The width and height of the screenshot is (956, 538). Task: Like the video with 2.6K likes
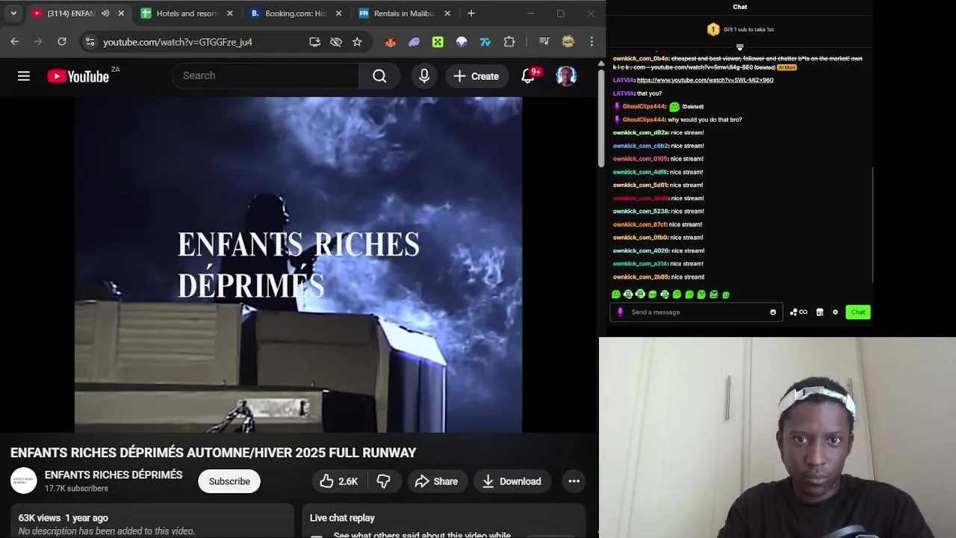pos(339,481)
